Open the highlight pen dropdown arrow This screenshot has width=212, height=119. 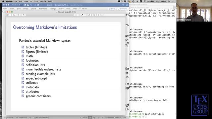click(x=85, y=15)
